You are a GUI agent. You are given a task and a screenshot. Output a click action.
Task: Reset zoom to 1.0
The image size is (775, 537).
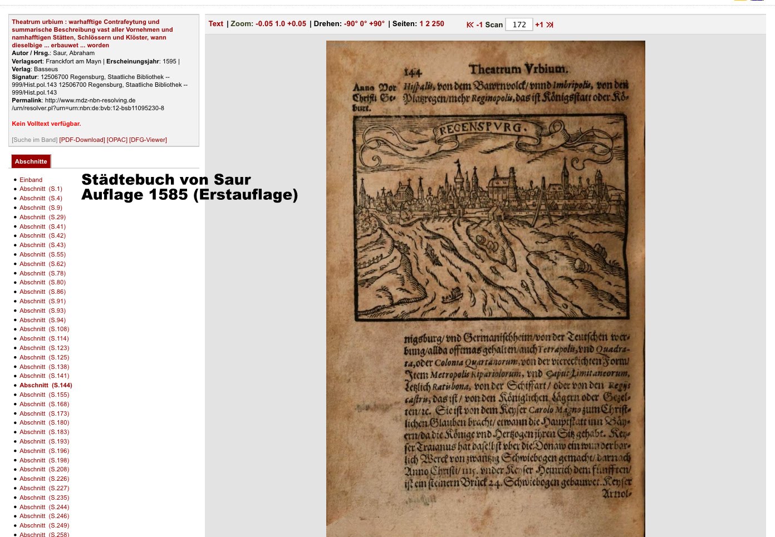pos(280,24)
